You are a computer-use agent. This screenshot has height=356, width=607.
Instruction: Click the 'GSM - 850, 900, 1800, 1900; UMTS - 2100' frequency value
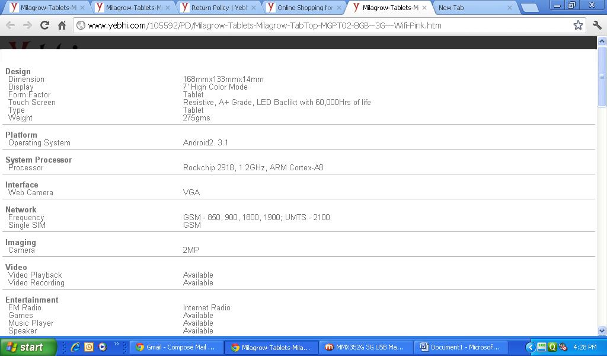pyautogui.click(x=257, y=218)
